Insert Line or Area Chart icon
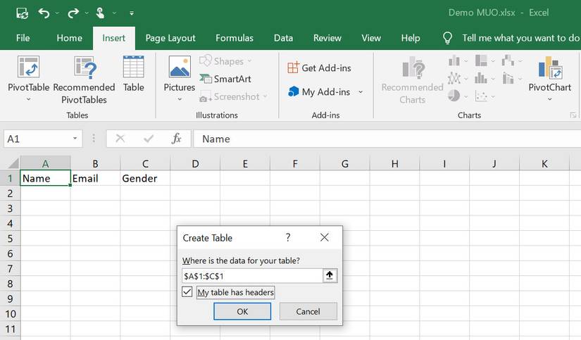 click(454, 78)
